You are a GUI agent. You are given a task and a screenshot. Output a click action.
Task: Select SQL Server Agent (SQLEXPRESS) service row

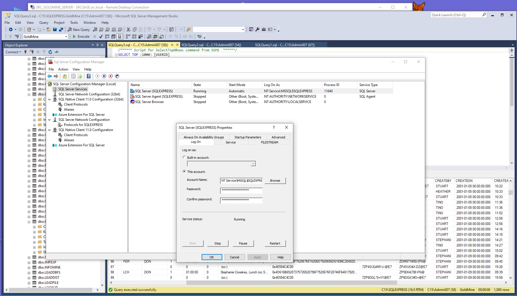(261, 96)
